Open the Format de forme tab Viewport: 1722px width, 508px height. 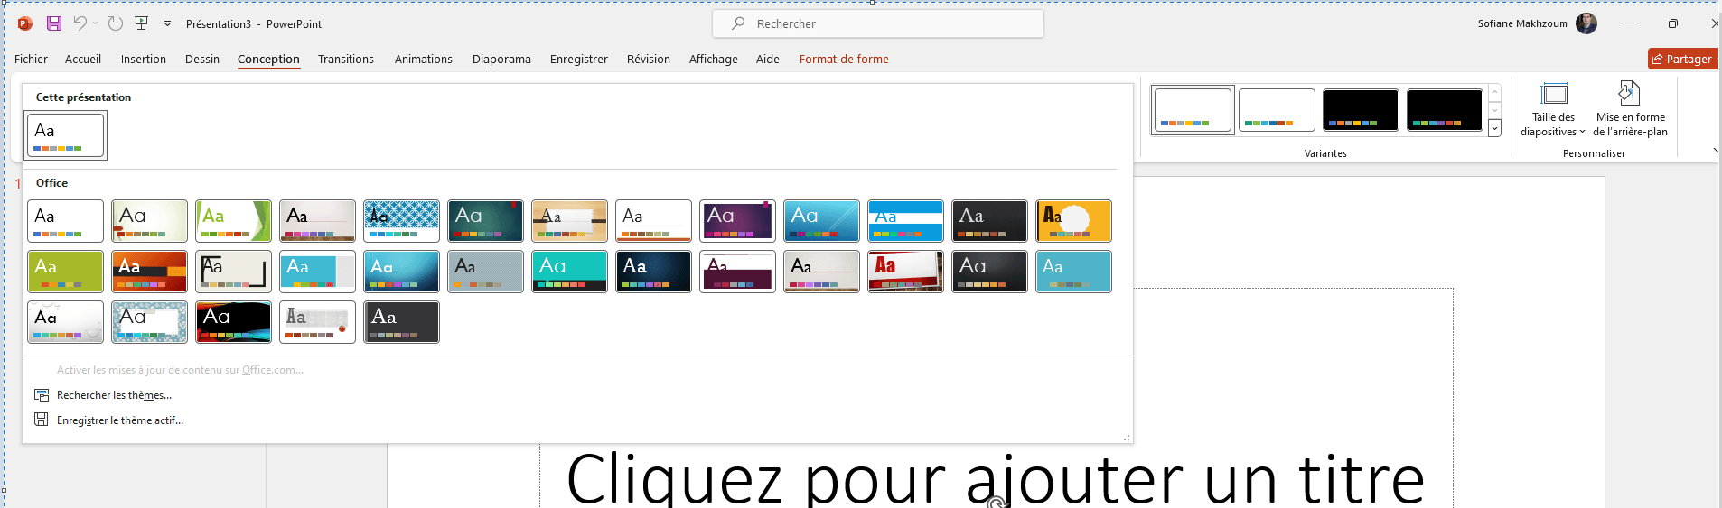(843, 60)
